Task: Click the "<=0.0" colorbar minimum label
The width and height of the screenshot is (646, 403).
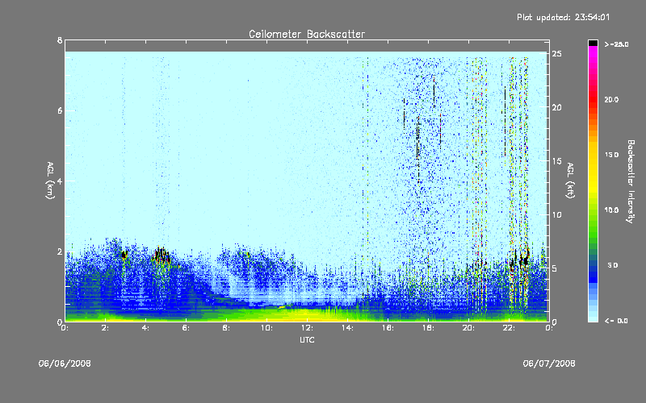Action: pyautogui.click(x=616, y=321)
